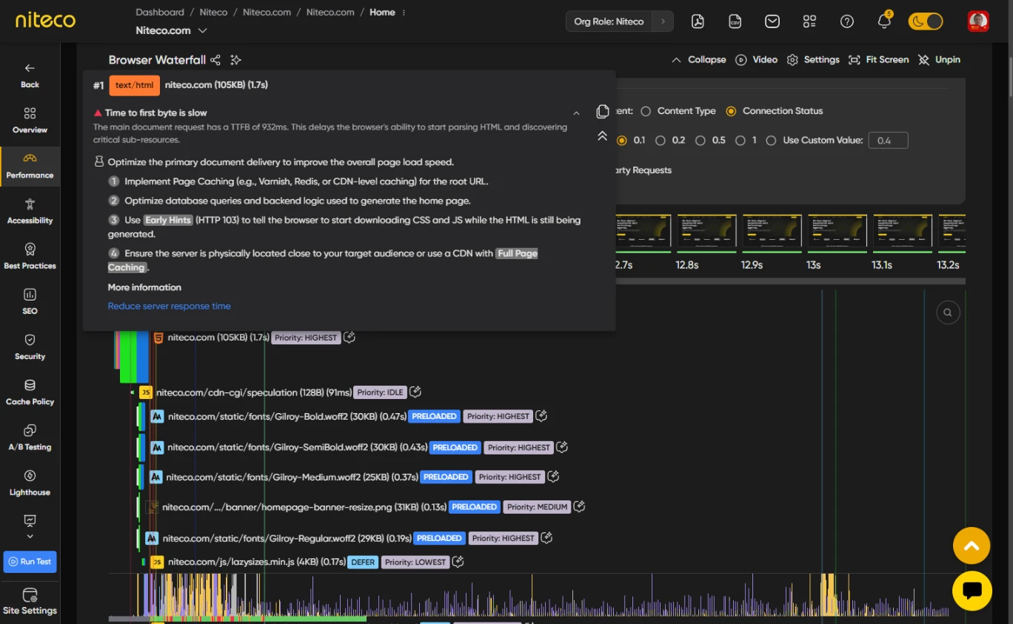This screenshot has width=1013, height=624.
Task: Collapse the Time to first byte section
Action: click(x=576, y=113)
